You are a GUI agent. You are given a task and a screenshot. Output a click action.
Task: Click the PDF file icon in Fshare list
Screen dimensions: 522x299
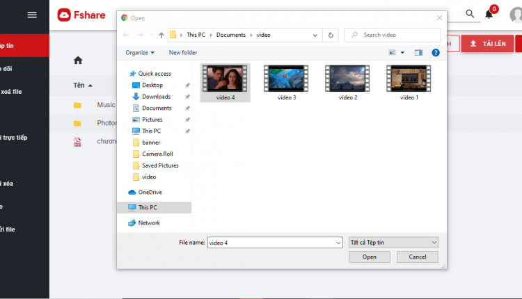77,142
